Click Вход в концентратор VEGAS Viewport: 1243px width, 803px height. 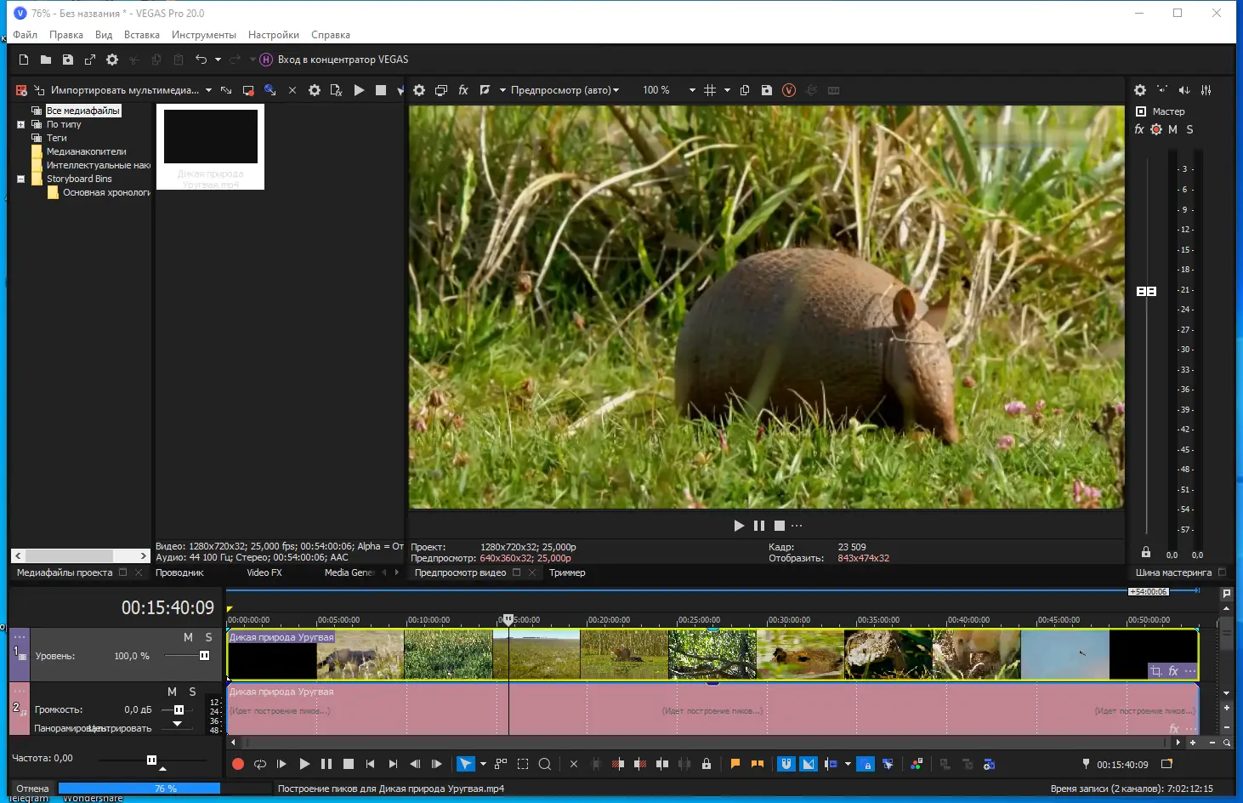click(x=343, y=60)
